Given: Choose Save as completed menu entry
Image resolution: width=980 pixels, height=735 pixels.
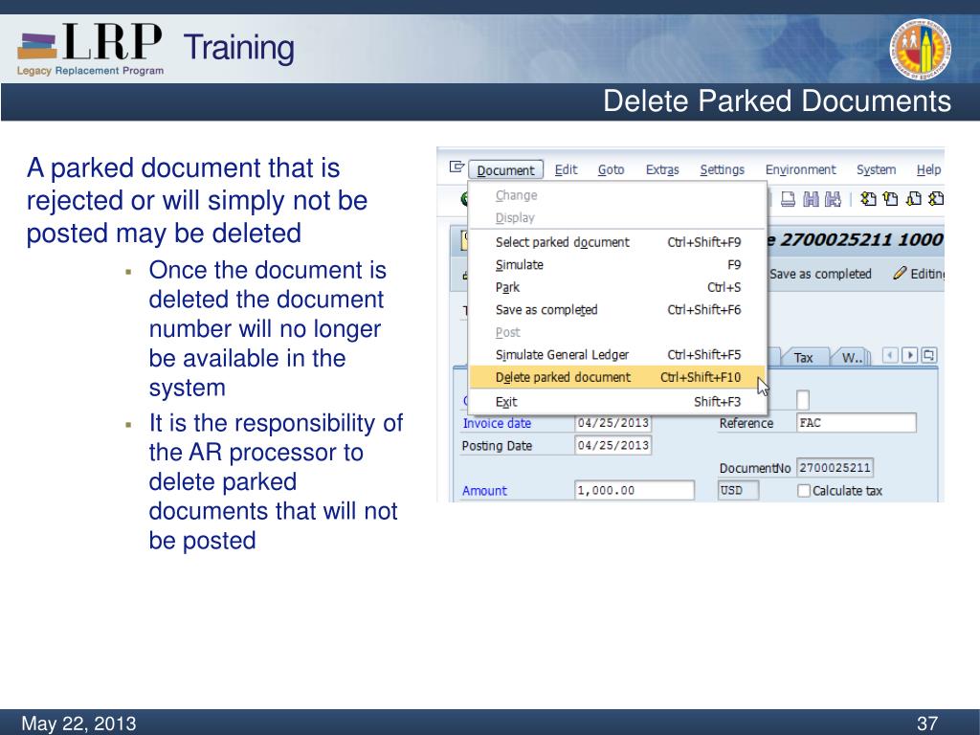Looking at the screenshot, I should point(617,309).
